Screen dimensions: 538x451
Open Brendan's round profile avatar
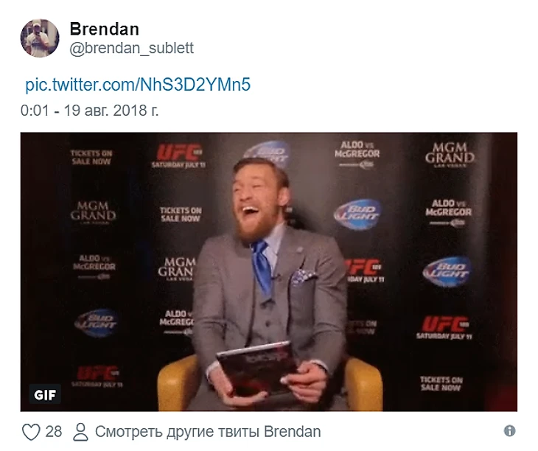(x=40, y=38)
